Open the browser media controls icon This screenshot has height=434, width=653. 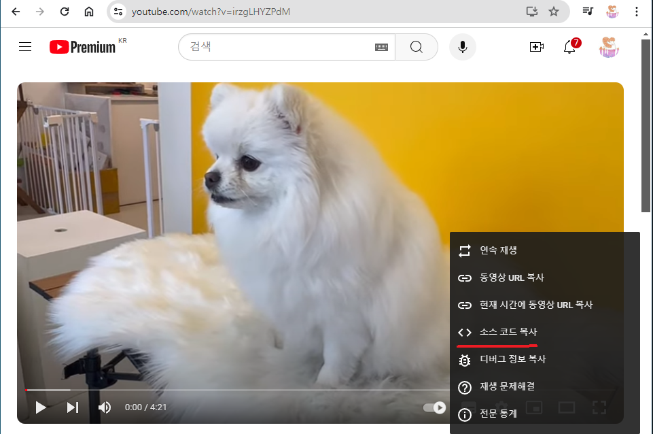coord(588,12)
